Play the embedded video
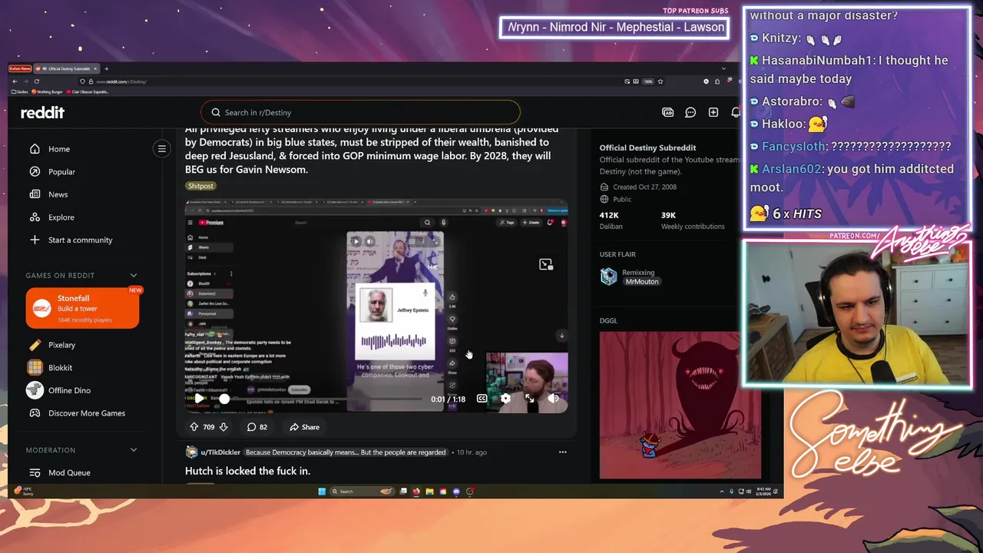 (x=199, y=399)
